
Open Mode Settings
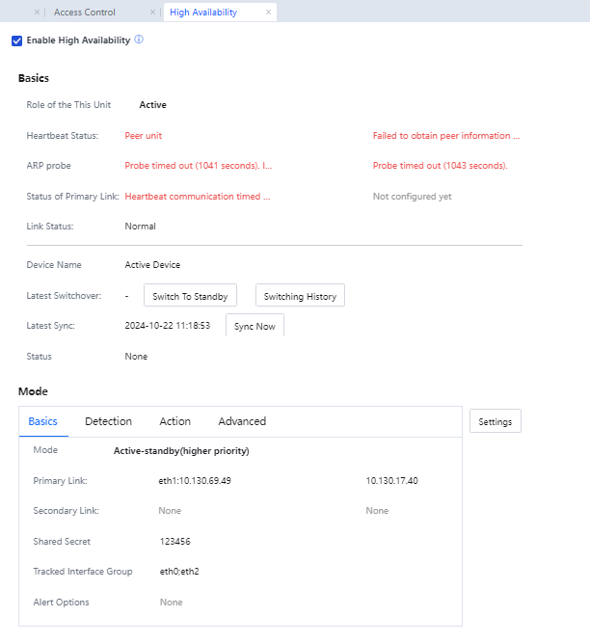pyautogui.click(x=495, y=421)
